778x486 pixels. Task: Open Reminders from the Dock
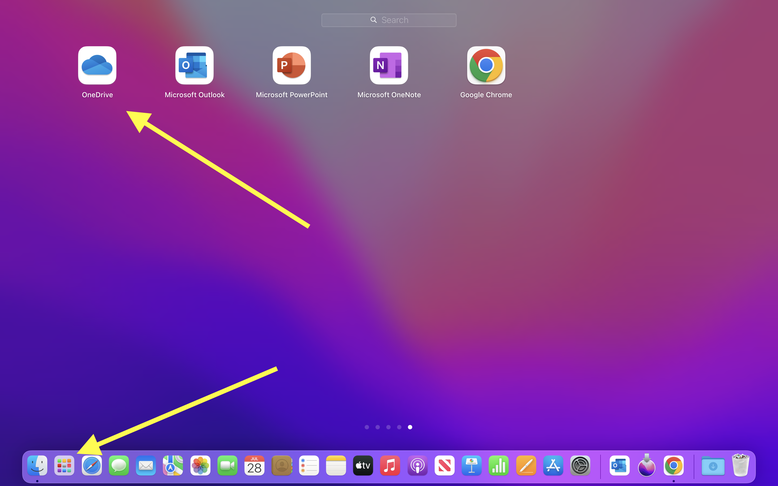(309, 465)
